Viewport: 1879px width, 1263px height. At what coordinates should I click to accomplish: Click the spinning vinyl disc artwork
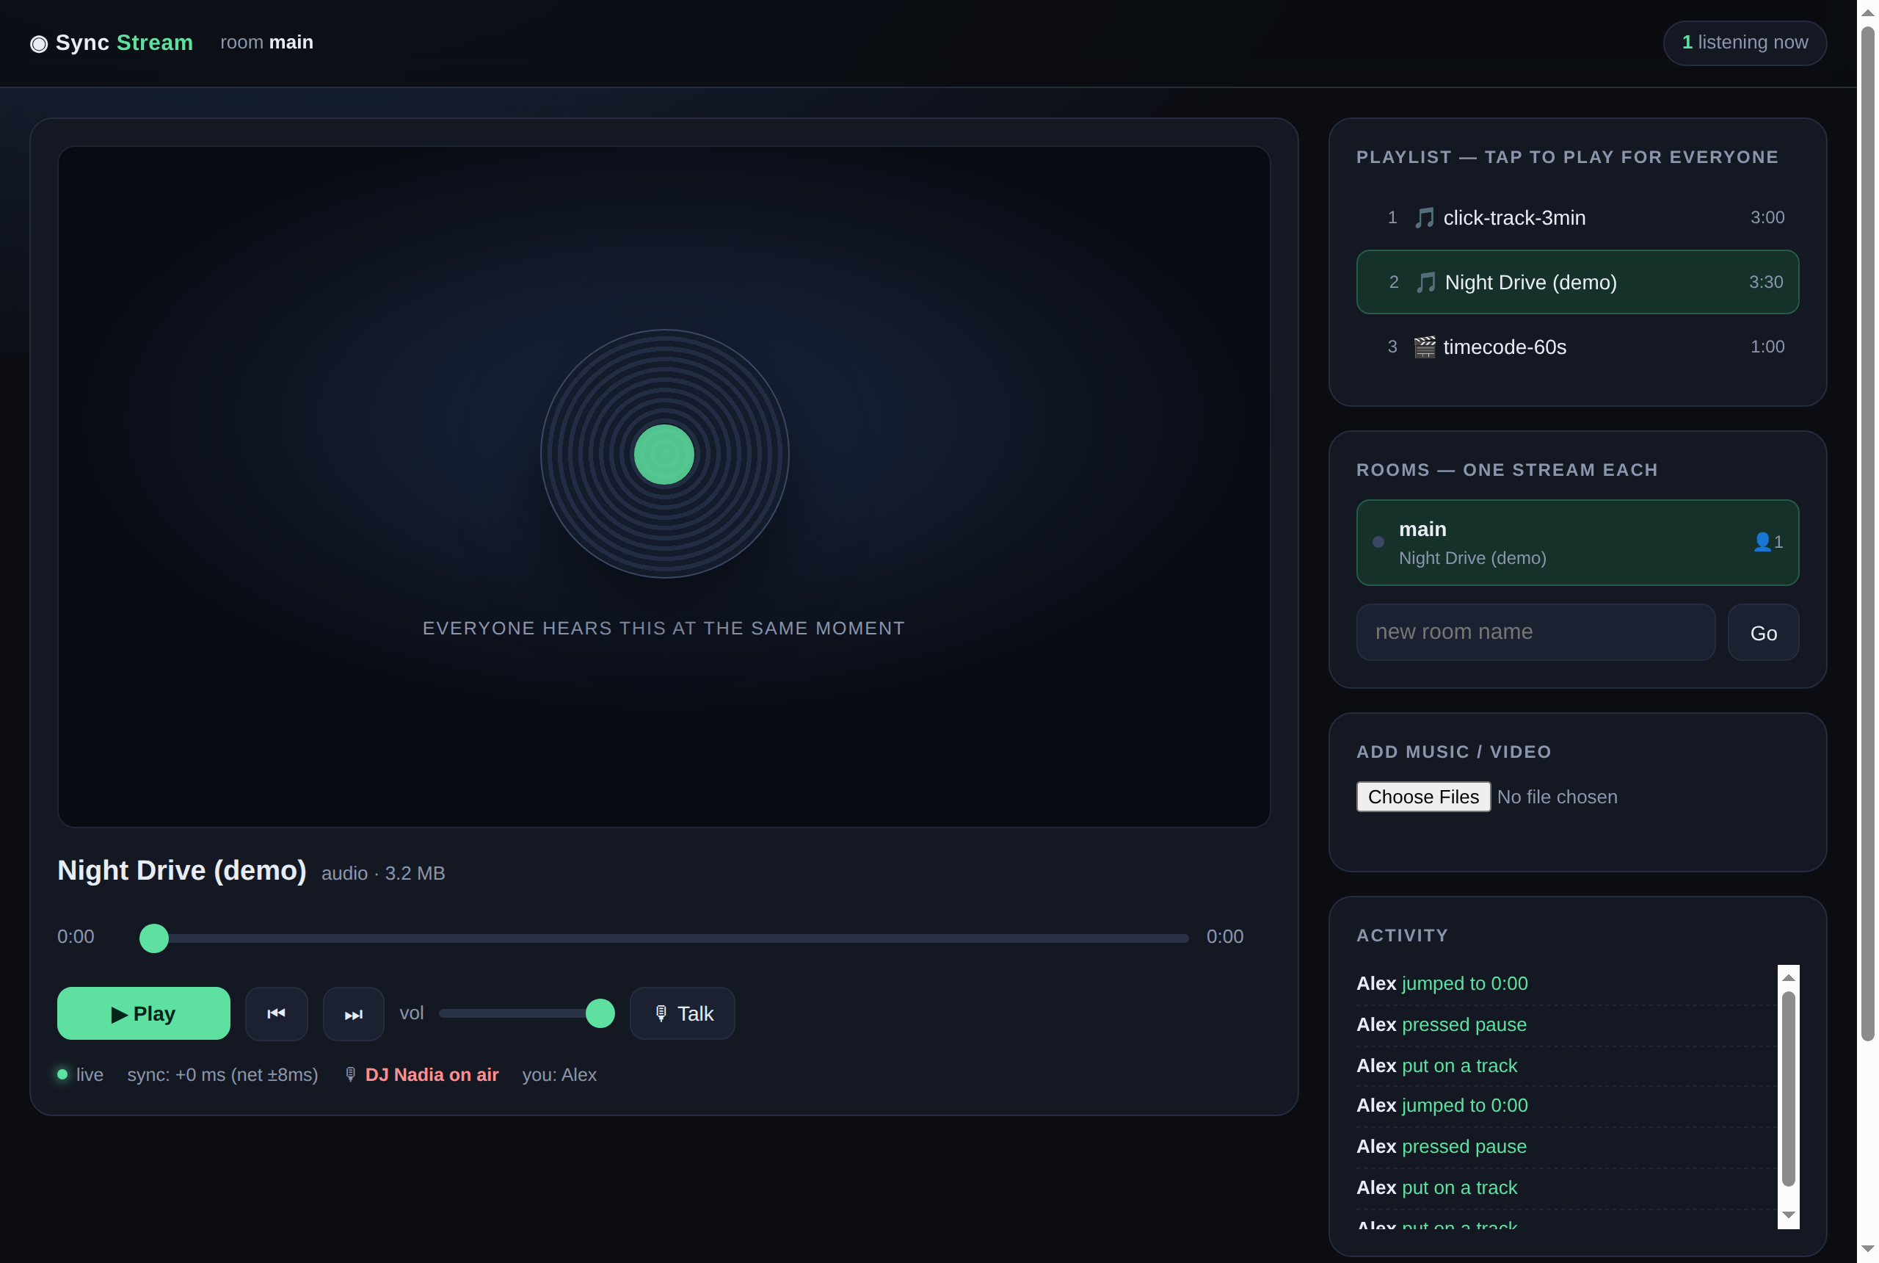tap(664, 454)
